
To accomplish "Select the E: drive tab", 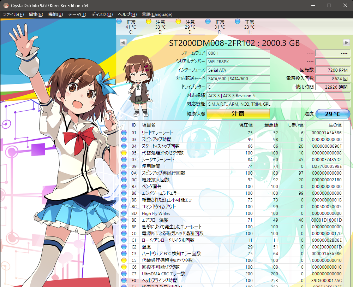I will tap(190, 27).
